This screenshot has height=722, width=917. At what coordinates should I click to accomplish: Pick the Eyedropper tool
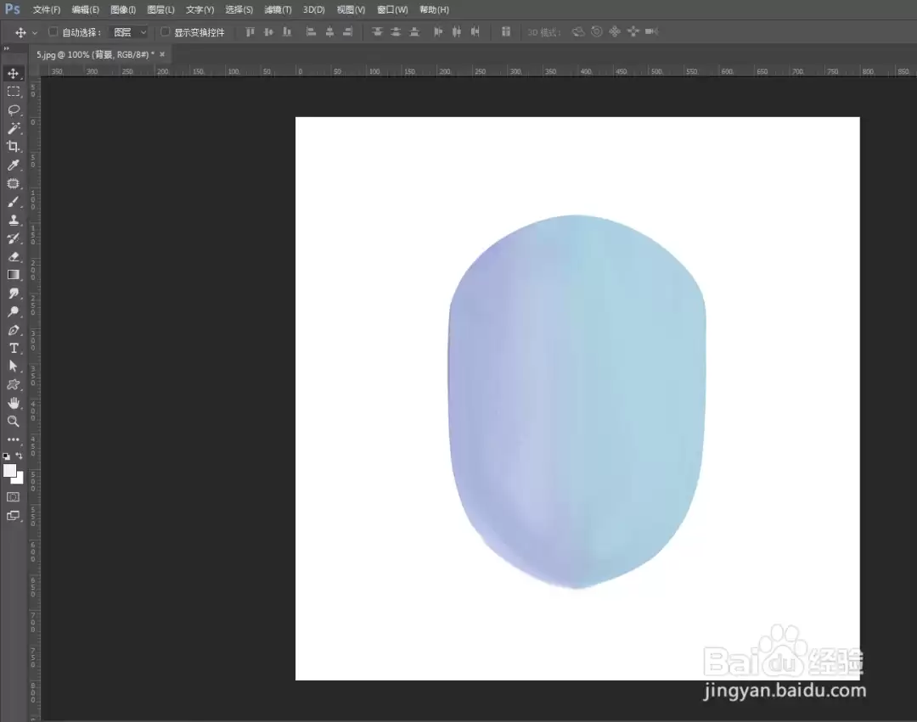(14, 165)
